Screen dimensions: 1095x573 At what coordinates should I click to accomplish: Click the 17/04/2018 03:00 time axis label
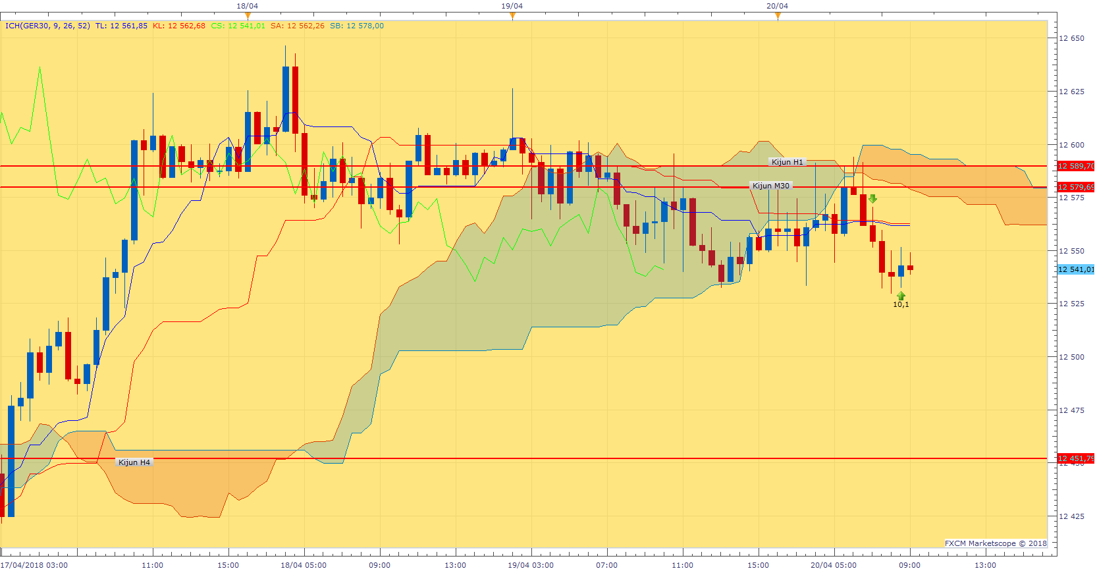tap(34, 565)
